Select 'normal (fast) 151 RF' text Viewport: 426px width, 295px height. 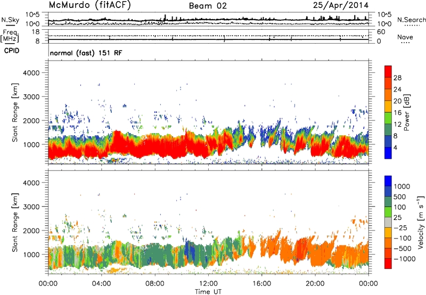[86, 53]
